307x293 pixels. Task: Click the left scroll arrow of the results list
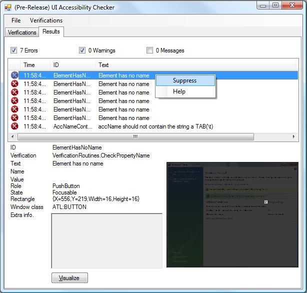click(x=12, y=136)
